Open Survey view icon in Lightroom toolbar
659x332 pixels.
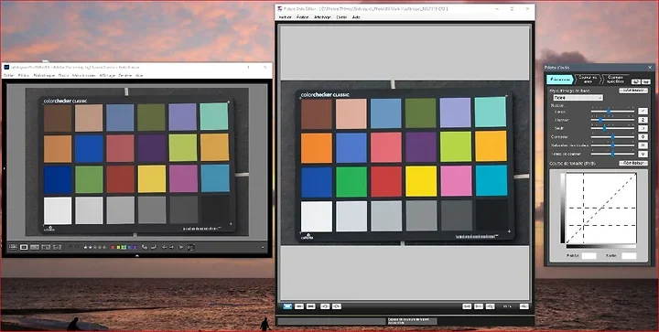coord(47,247)
